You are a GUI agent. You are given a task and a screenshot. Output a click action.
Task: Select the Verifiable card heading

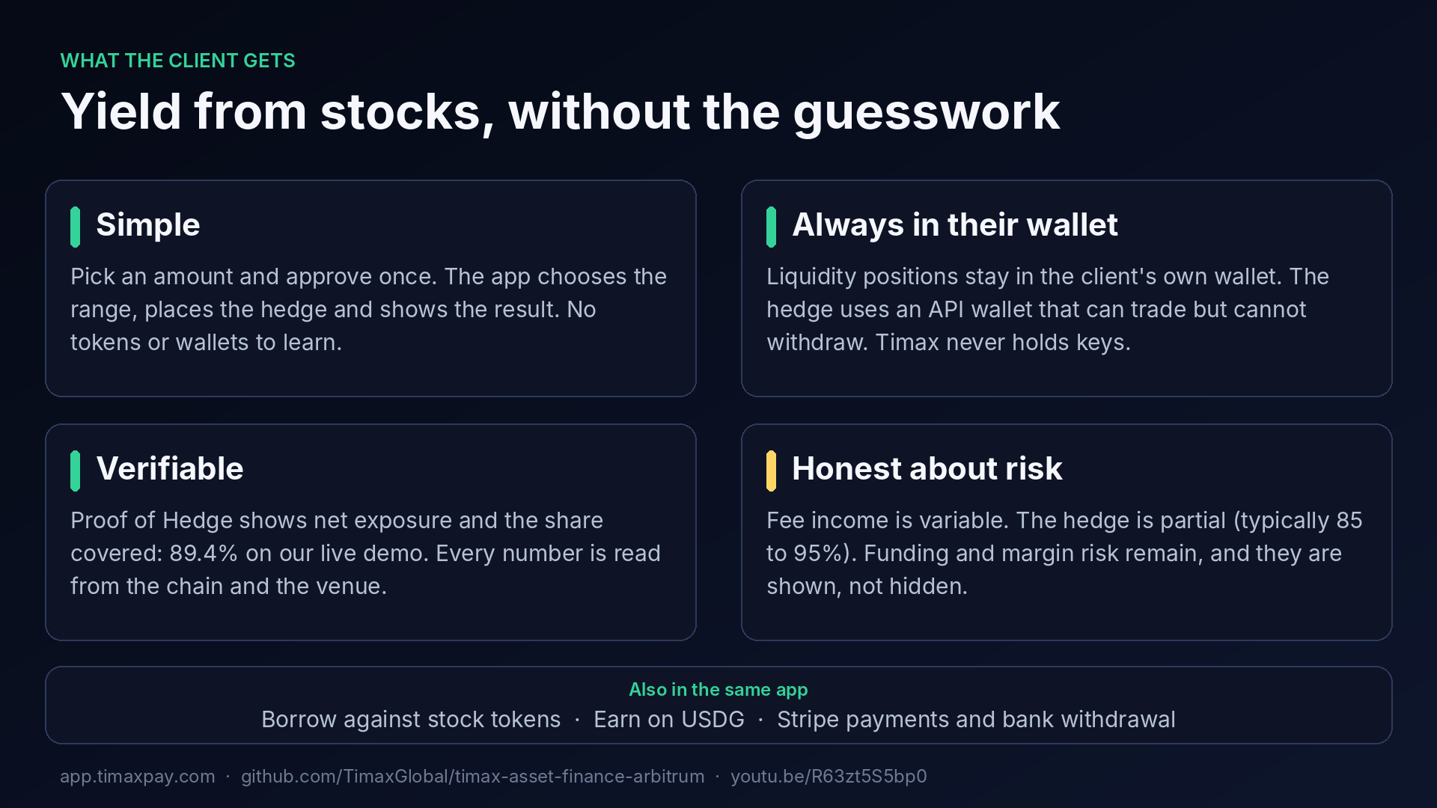[170, 469]
